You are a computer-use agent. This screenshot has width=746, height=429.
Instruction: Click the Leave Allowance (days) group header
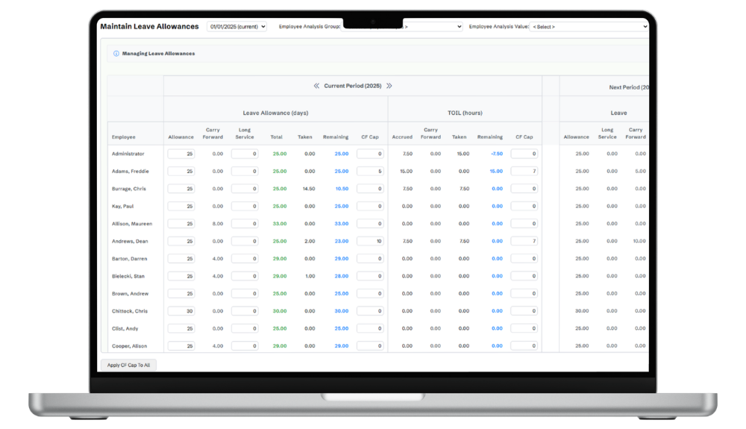tap(275, 113)
